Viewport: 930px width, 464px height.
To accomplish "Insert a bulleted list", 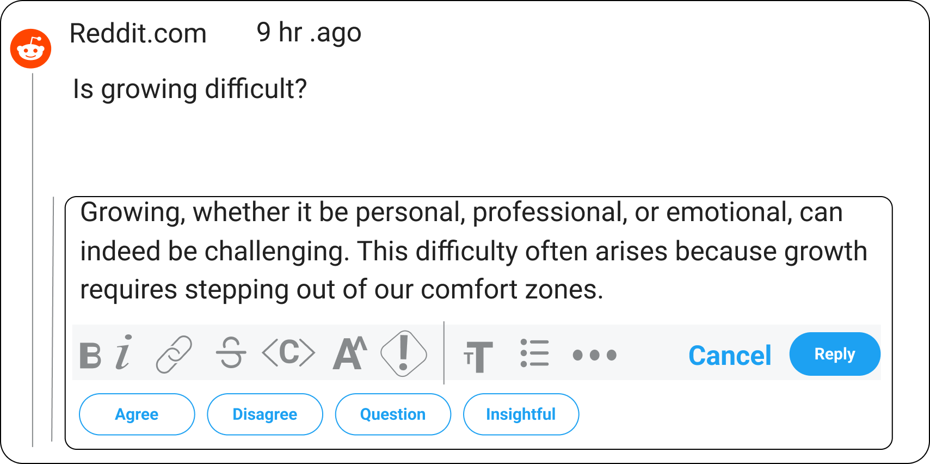I will [x=534, y=353].
